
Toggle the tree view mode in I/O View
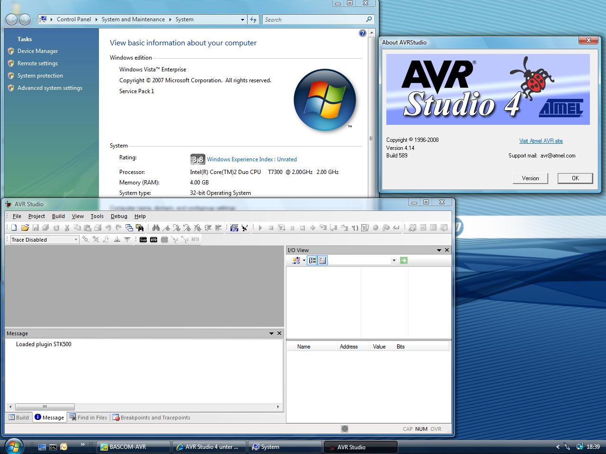click(x=312, y=260)
